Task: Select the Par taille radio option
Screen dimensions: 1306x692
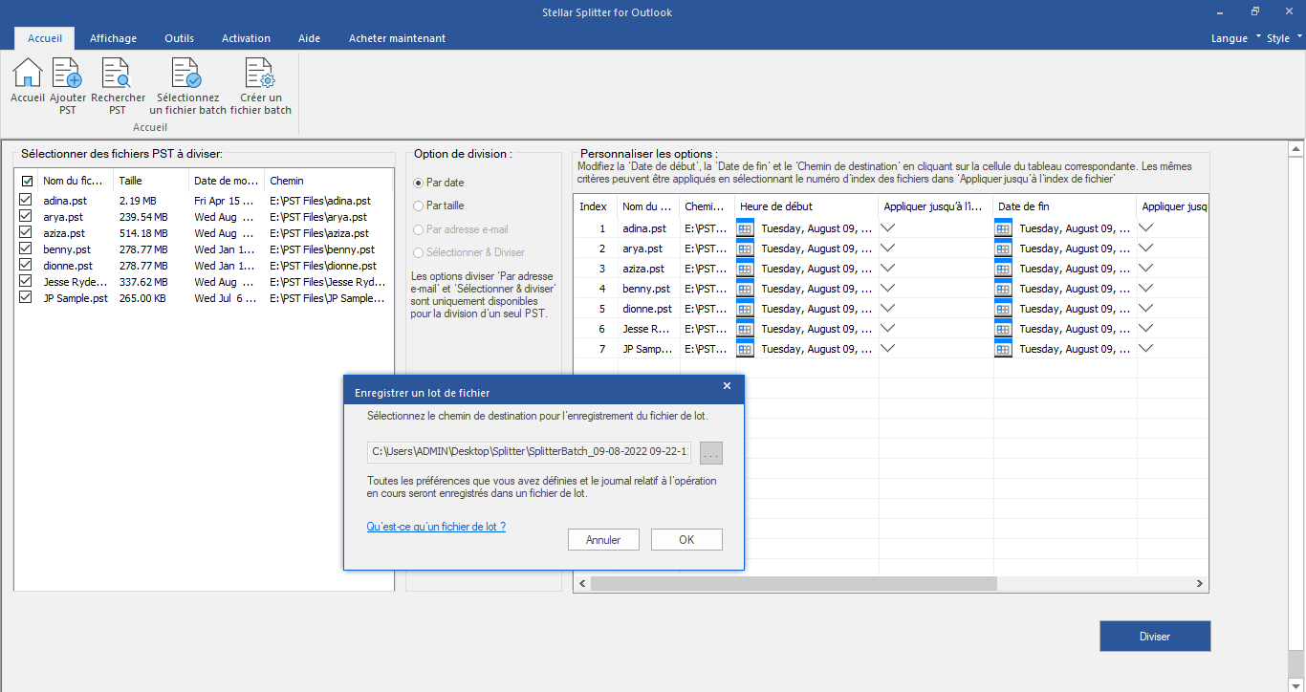Action: coord(418,205)
